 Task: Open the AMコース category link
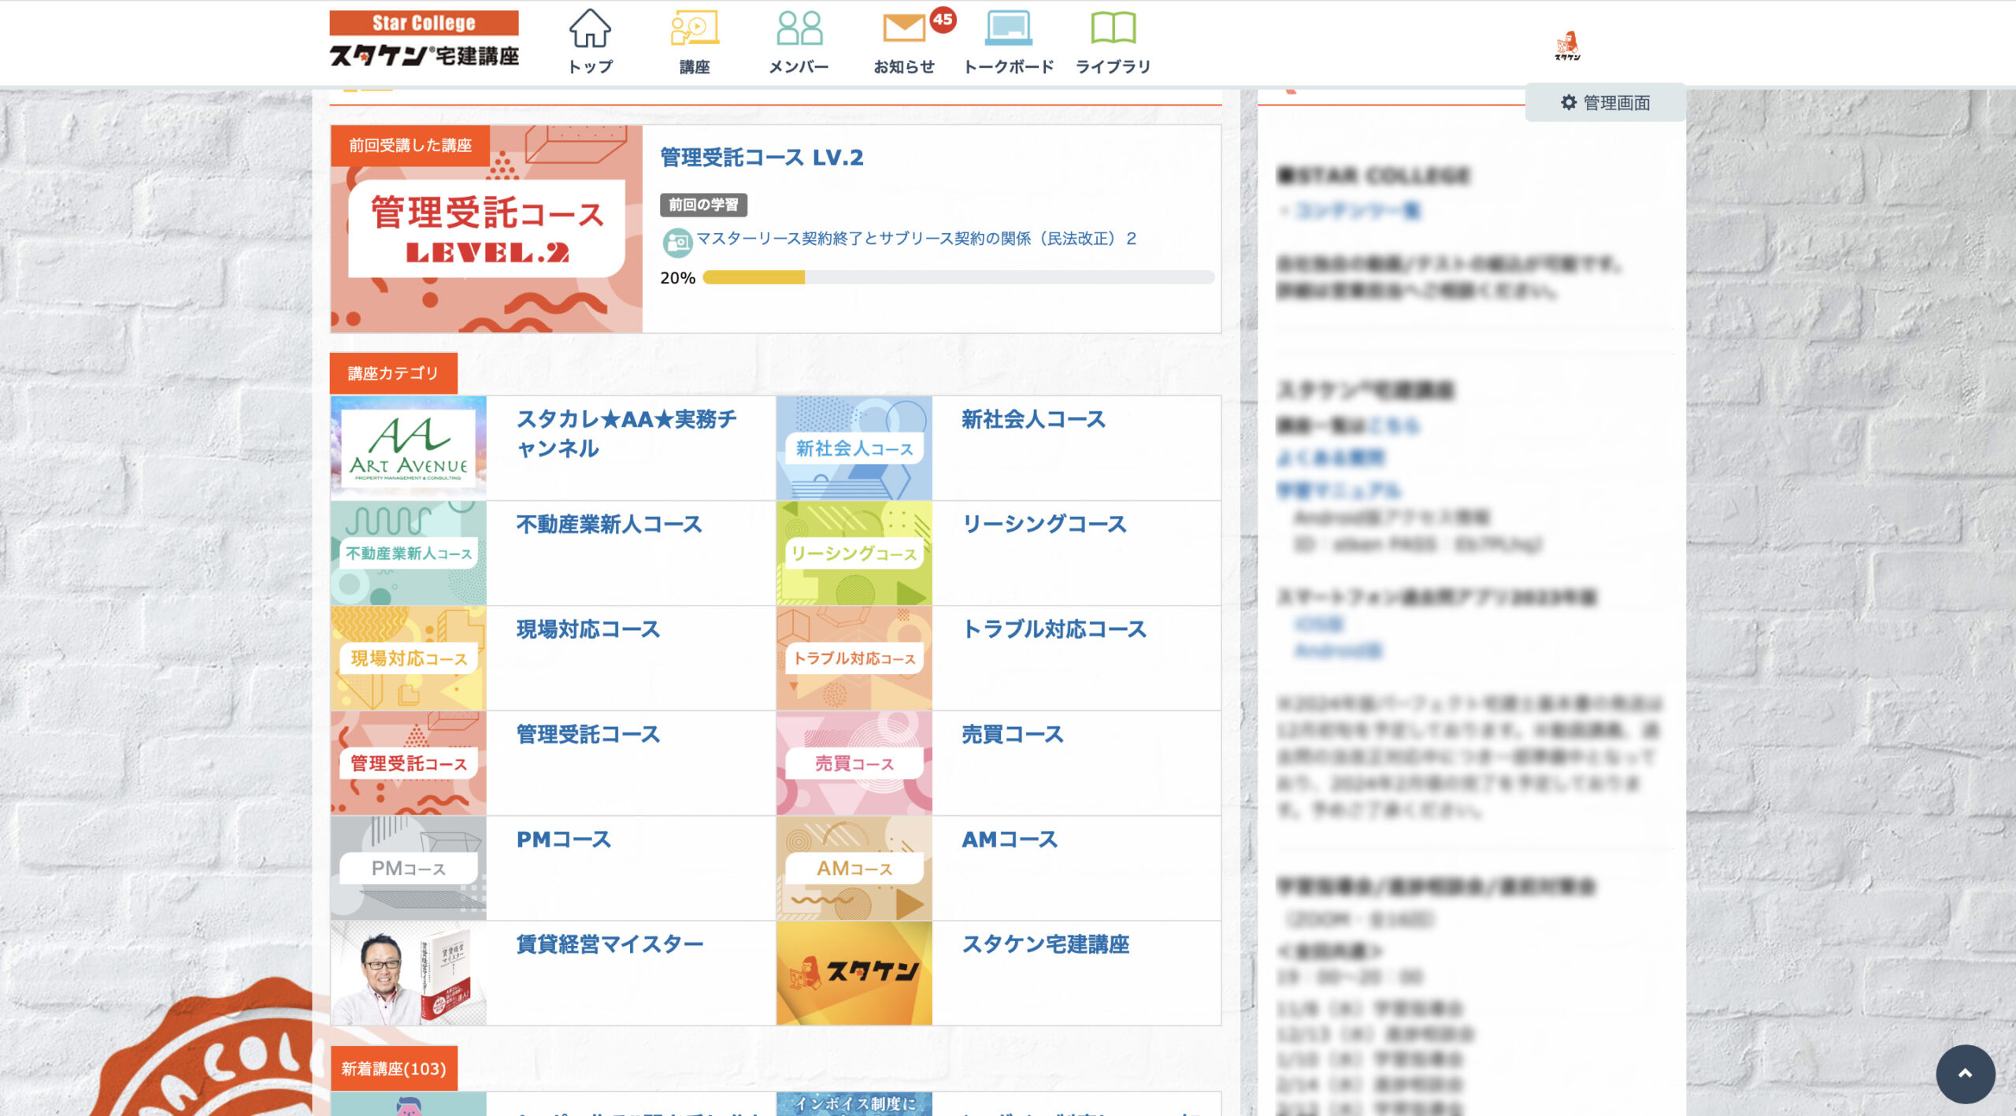coord(1010,840)
